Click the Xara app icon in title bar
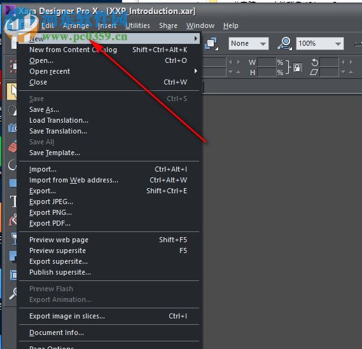Image resolution: width=362 pixels, height=349 pixels. click(x=10, y=11)
